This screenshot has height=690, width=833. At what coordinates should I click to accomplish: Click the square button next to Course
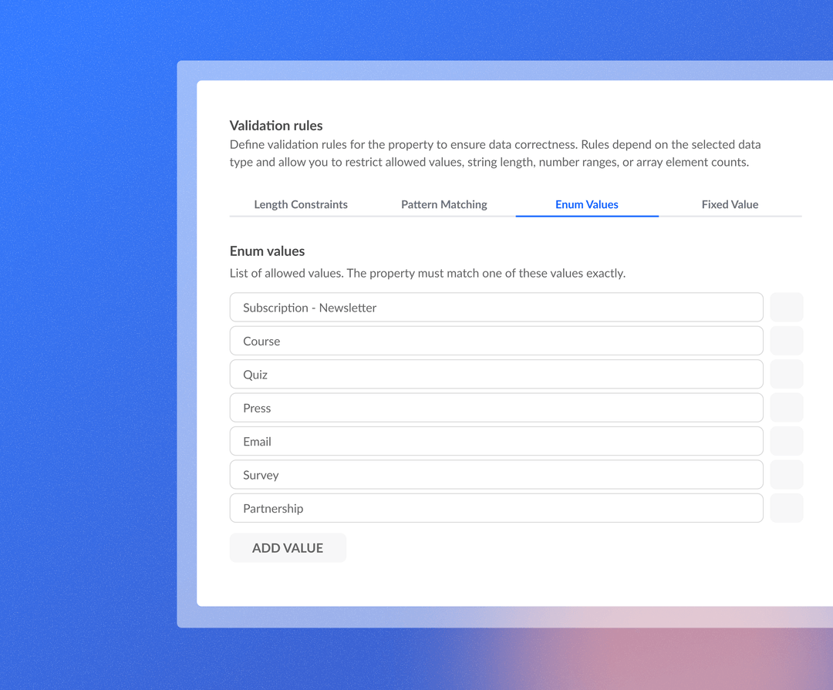point(786,341)
